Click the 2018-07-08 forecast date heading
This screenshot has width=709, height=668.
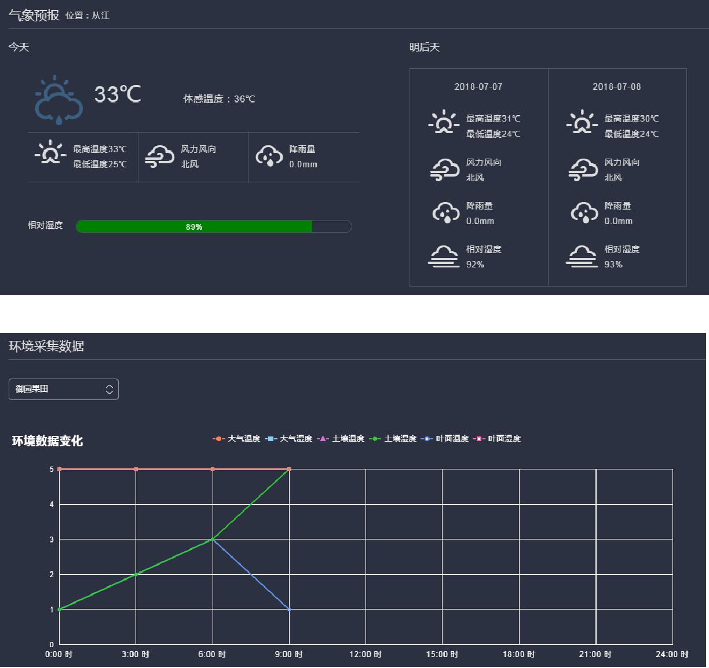[616, 87]
